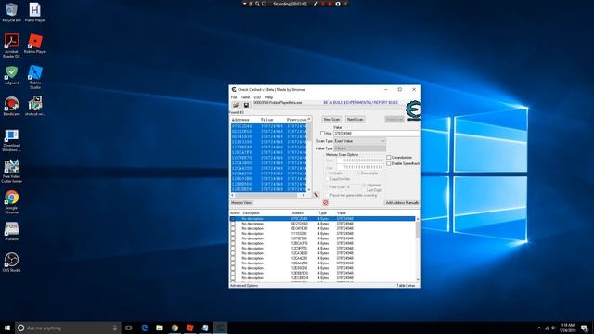Image resolution: width=594 pixels, height=334 pixels.
Task: Open iFunbox desktop shortcut
Action: (x=11, y=231)
